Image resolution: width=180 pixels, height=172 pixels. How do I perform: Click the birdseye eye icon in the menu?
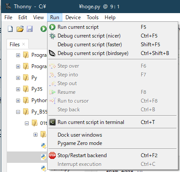pyautogui.click(x=52, y=53)
